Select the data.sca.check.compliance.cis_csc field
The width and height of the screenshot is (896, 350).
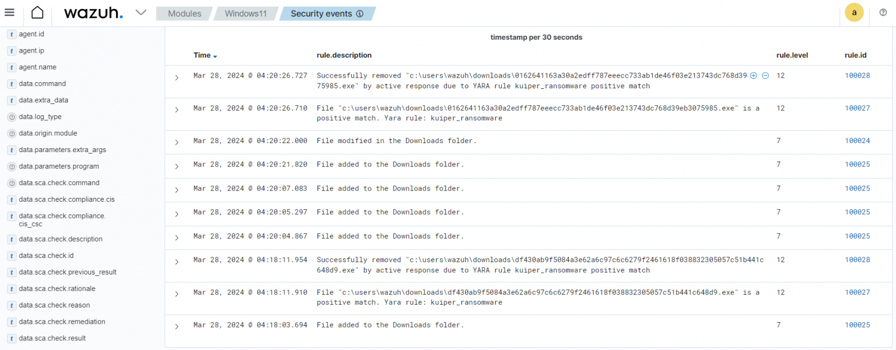pos(62,220)
